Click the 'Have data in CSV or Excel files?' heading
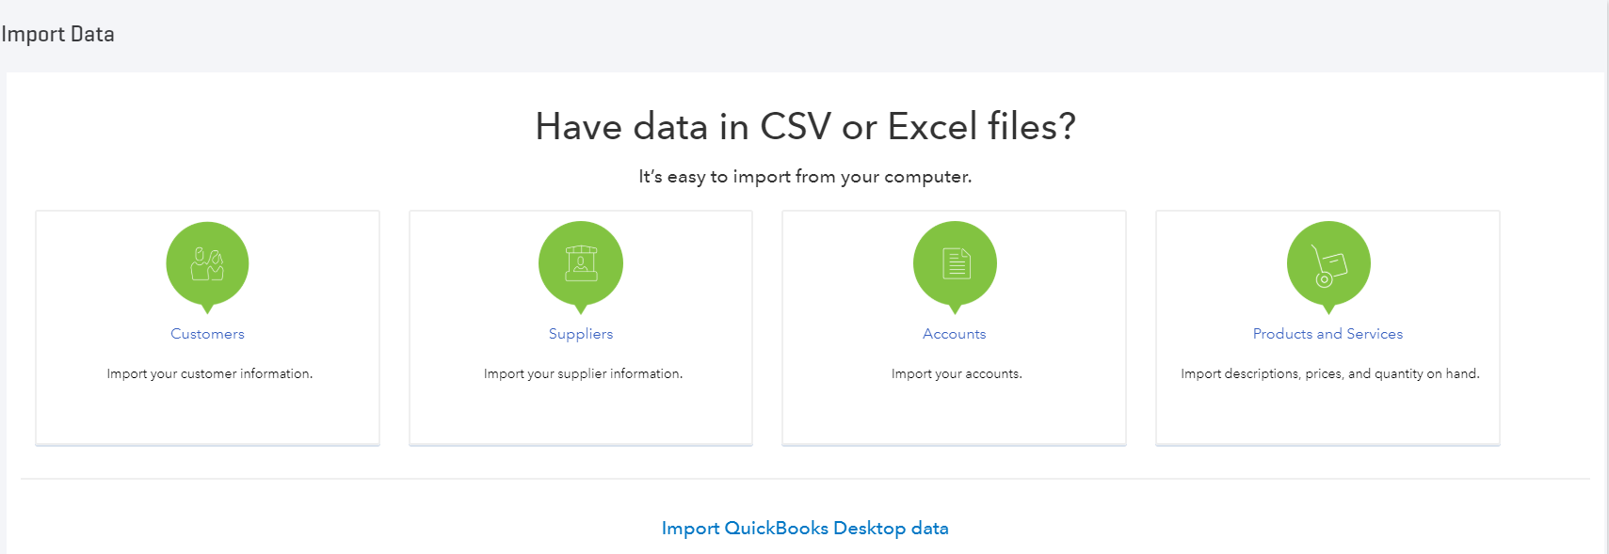The height and width of the screenshot is (554, 1609). coord(805,126)
